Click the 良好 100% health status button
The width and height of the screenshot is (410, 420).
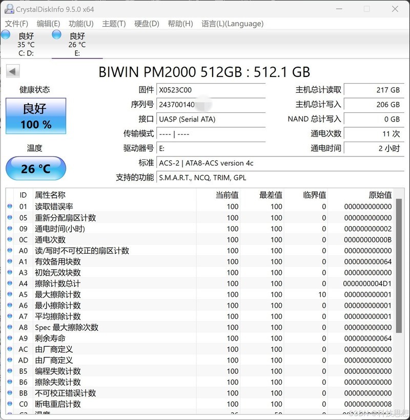35,116
